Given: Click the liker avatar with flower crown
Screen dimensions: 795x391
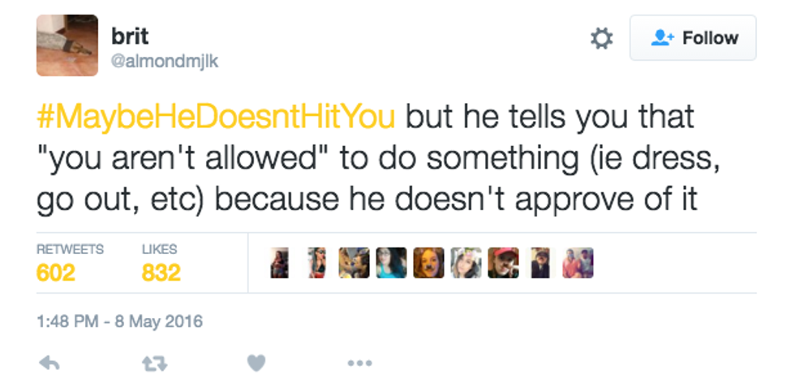Looking at the screenshot, I should tap(466, 263).
